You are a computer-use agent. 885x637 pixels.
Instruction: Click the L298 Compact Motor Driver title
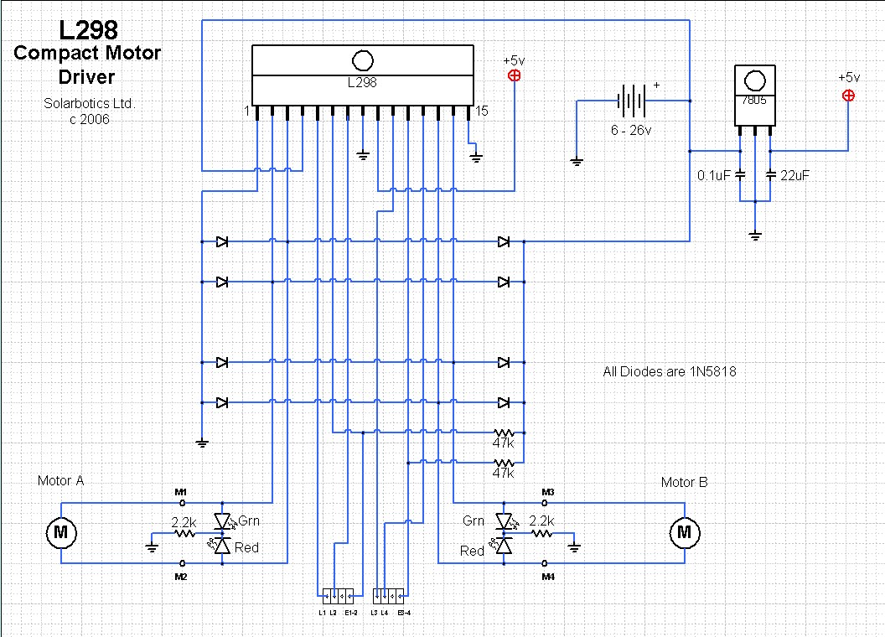pos(87,53)
